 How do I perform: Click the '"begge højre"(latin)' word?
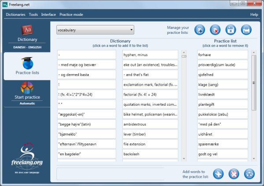(87, 124)
